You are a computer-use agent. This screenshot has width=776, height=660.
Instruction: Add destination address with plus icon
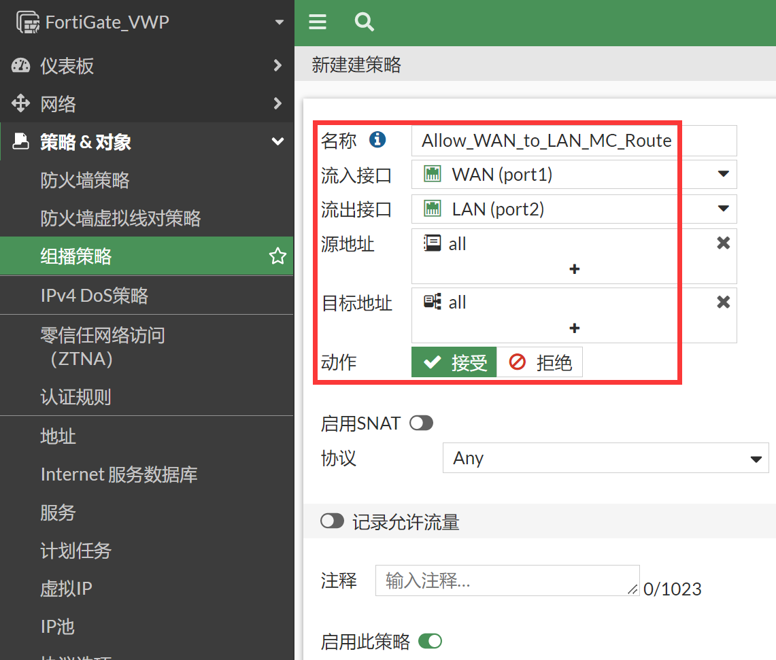point(574,328)
